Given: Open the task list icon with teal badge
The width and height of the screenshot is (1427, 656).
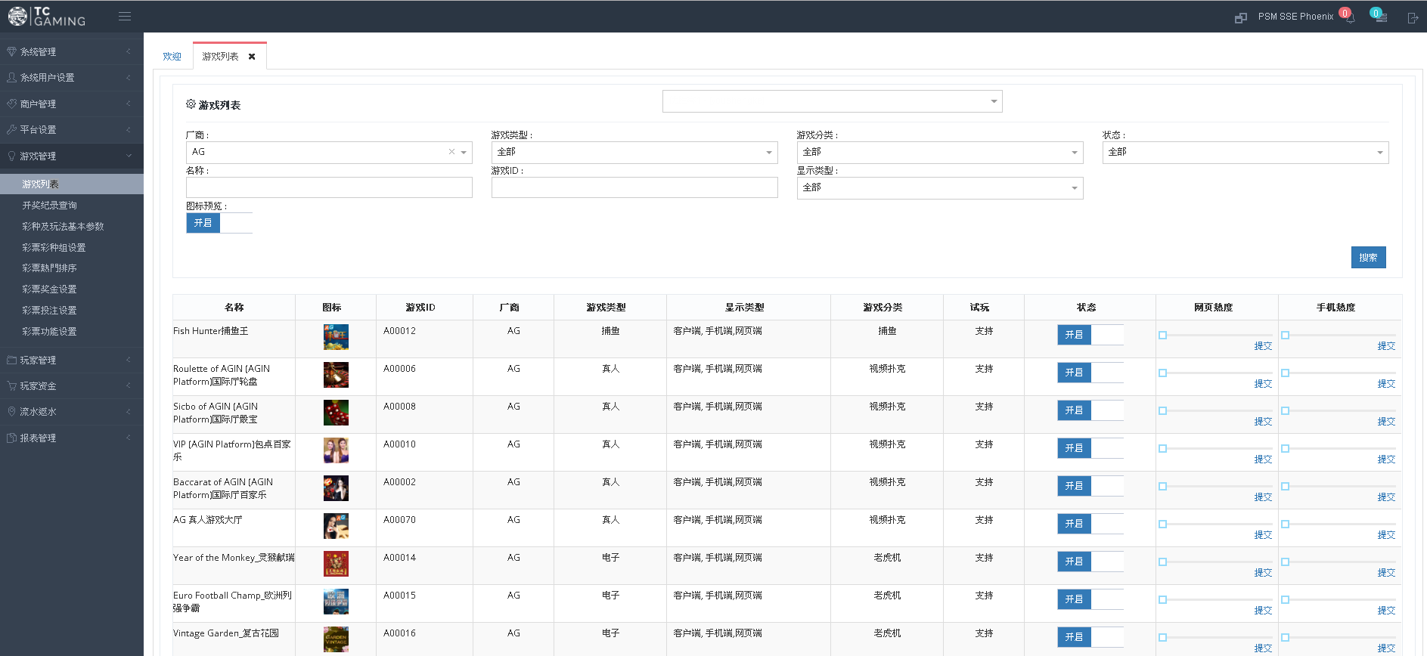Looking at the screenshot, I should 1381,17.
